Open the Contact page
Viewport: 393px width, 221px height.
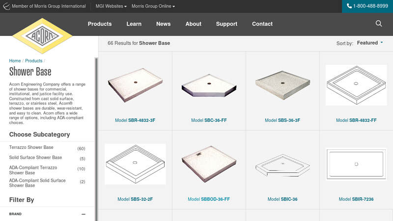pyautogui.click(x=262, y=24)
